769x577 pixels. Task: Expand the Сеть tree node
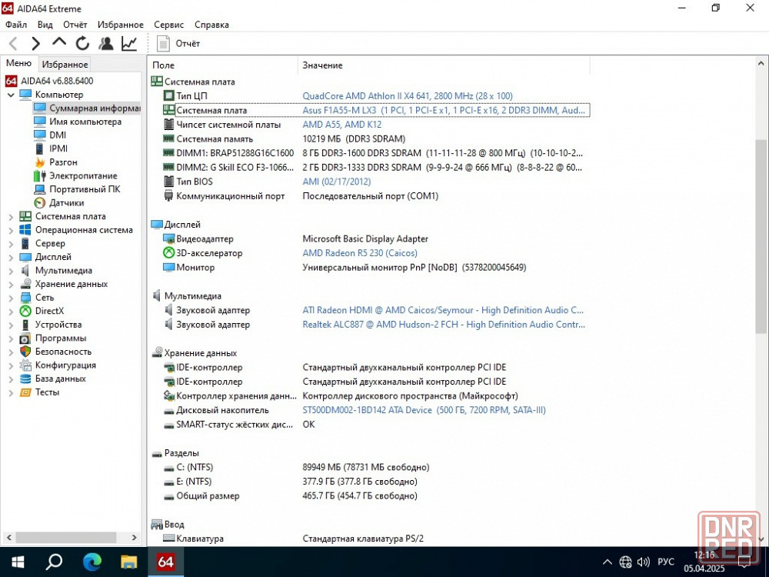click(11, 298)
